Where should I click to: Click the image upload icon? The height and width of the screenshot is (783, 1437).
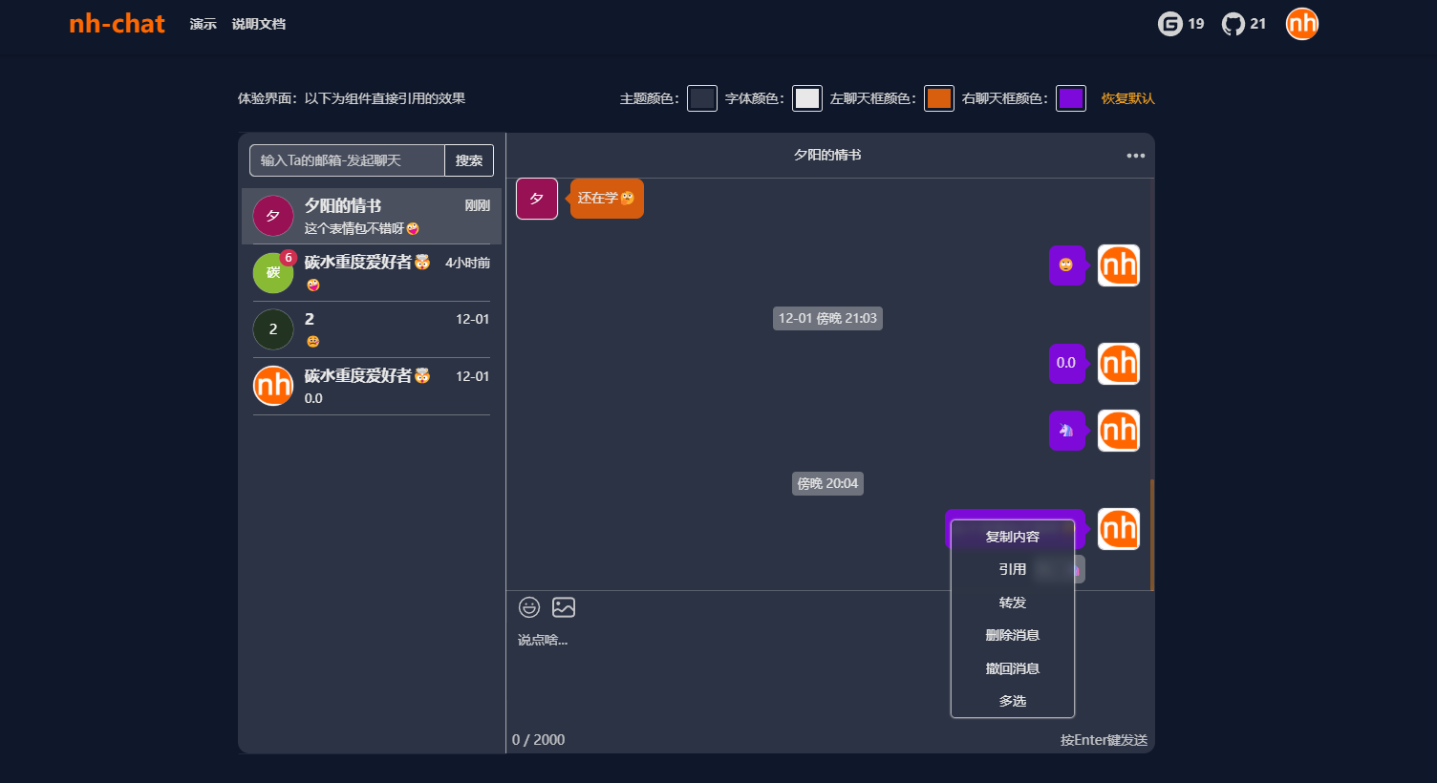coord(564,607)
